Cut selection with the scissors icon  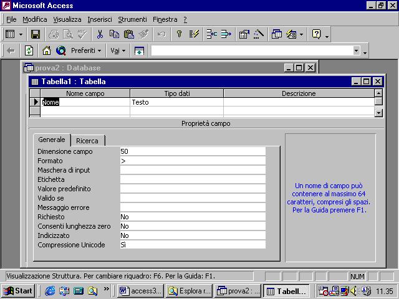[x=100, y=34]
